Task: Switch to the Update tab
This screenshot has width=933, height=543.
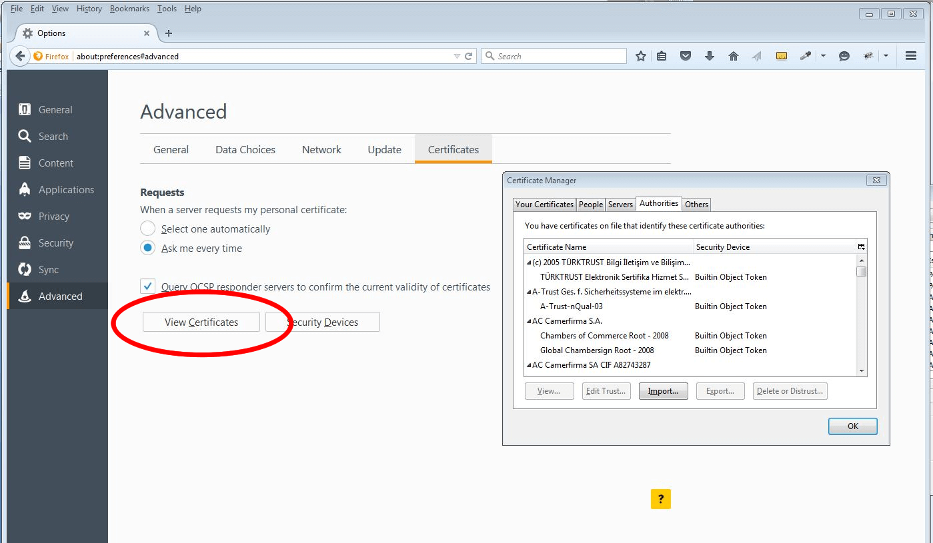Action: point(385,150)
